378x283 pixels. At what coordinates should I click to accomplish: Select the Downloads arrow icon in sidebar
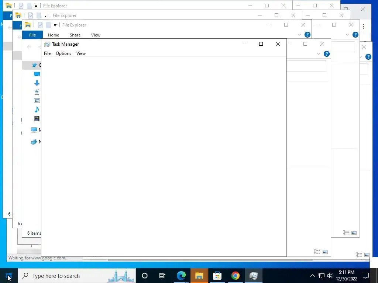[x=37, y=83]
